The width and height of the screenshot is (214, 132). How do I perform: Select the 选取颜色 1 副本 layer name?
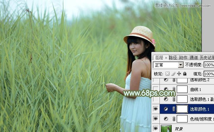click(202, 99)
